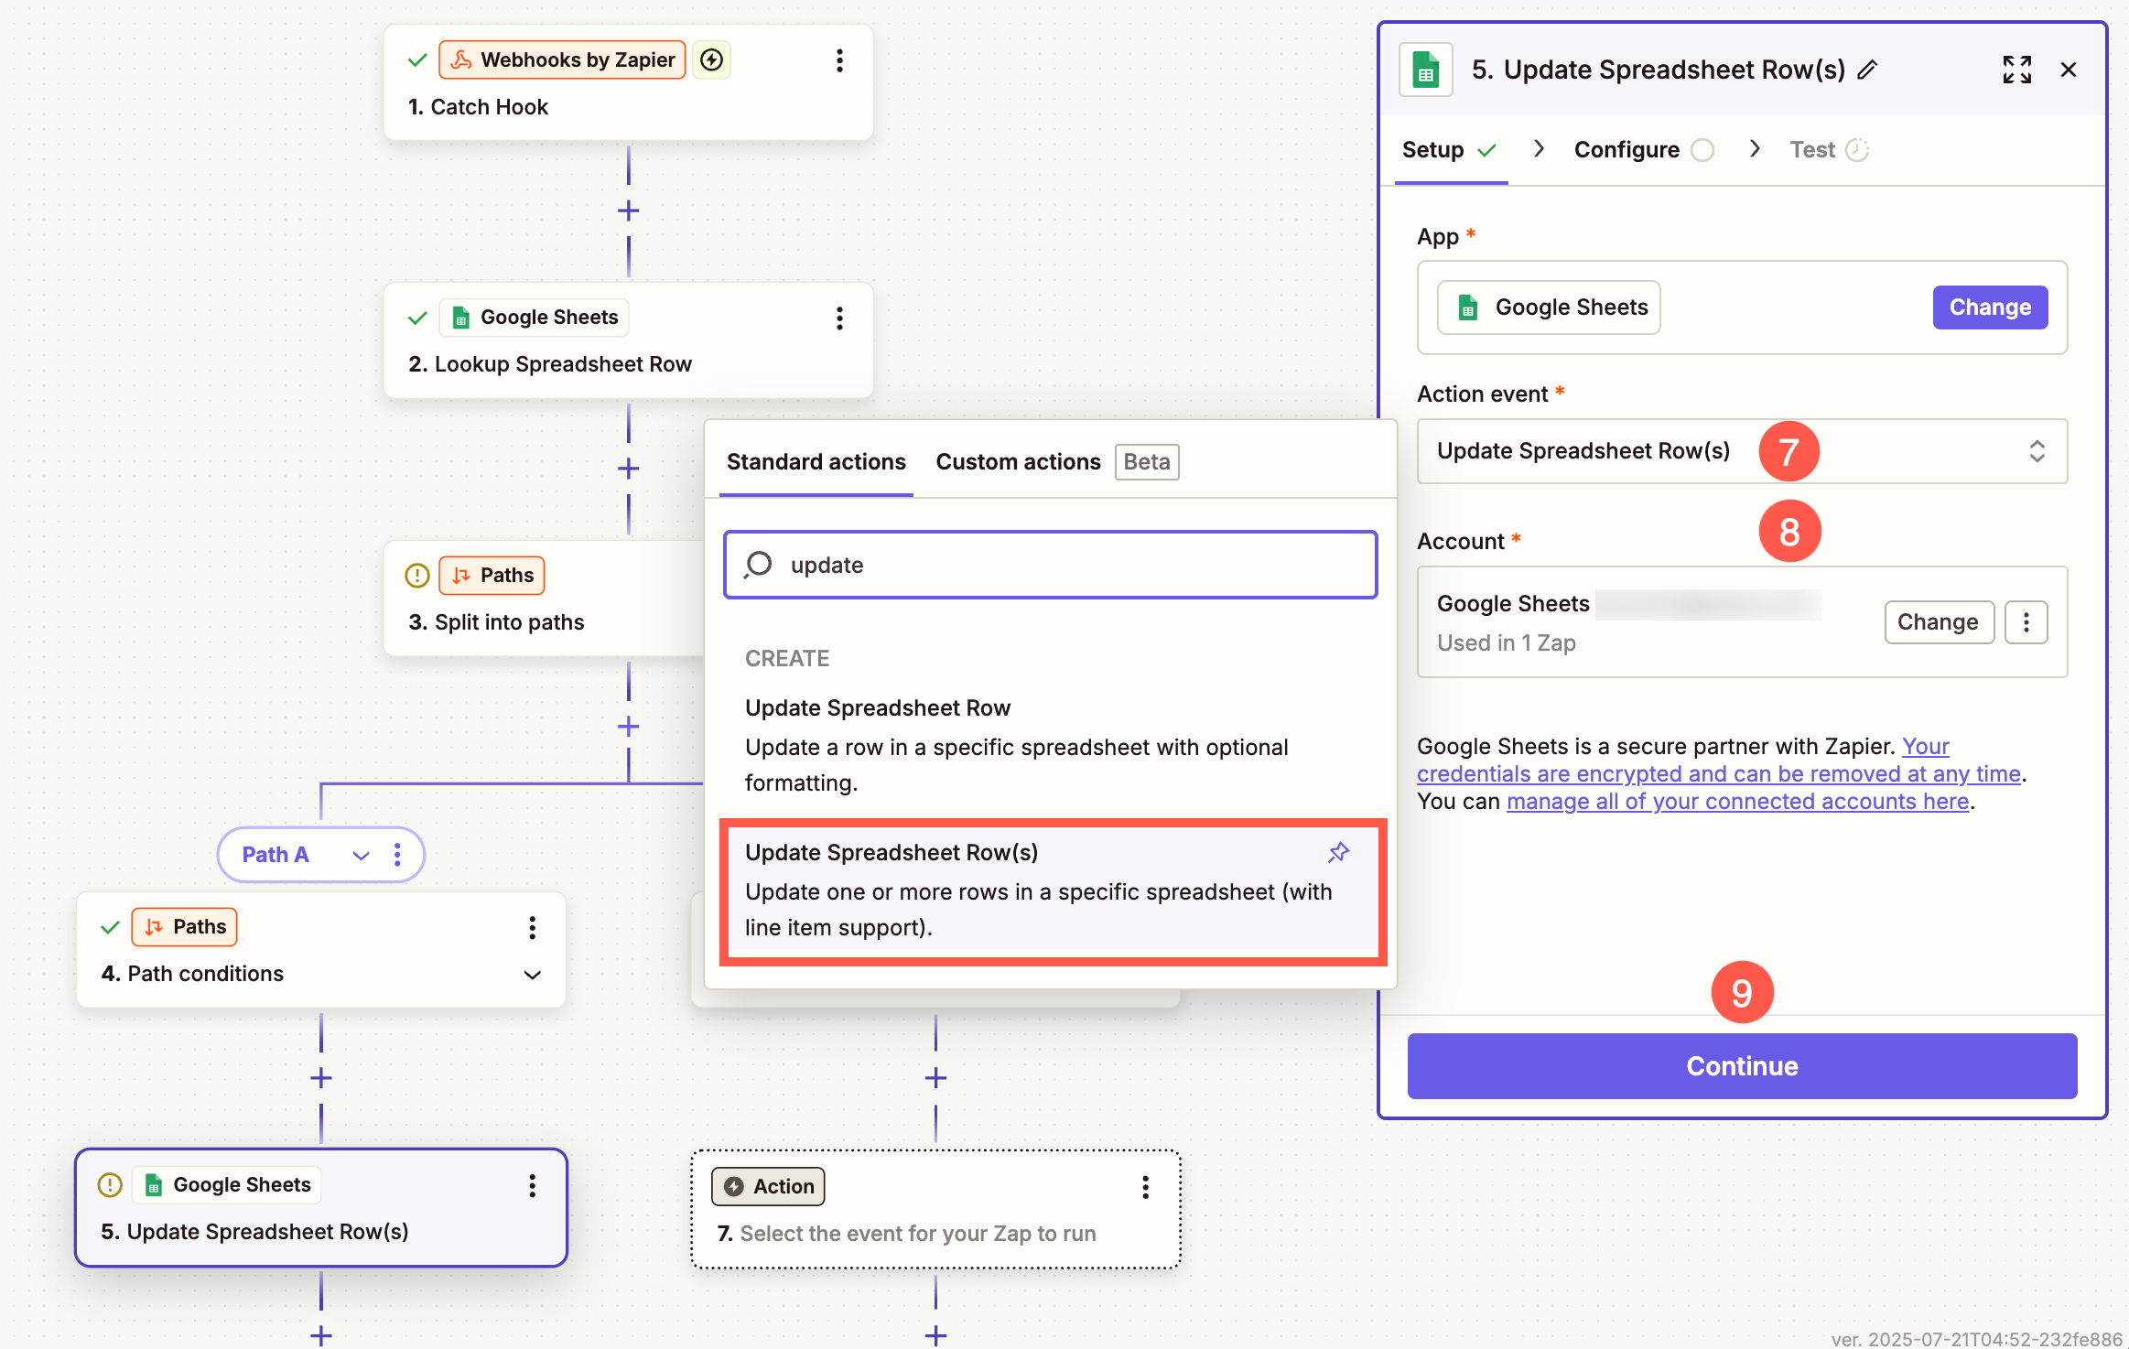Change the Google Sheets app
Image resolution: width=2129 pixels, height=1349 pixels.
[1990, 308]
